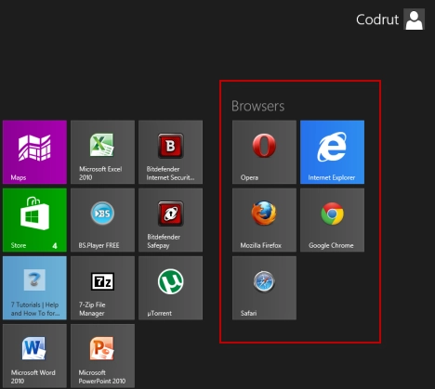Image resolution: width=435 pixels, height=389 pixels.
Task: Open the Safari browser tile
Action: click(x=264, y=288)
